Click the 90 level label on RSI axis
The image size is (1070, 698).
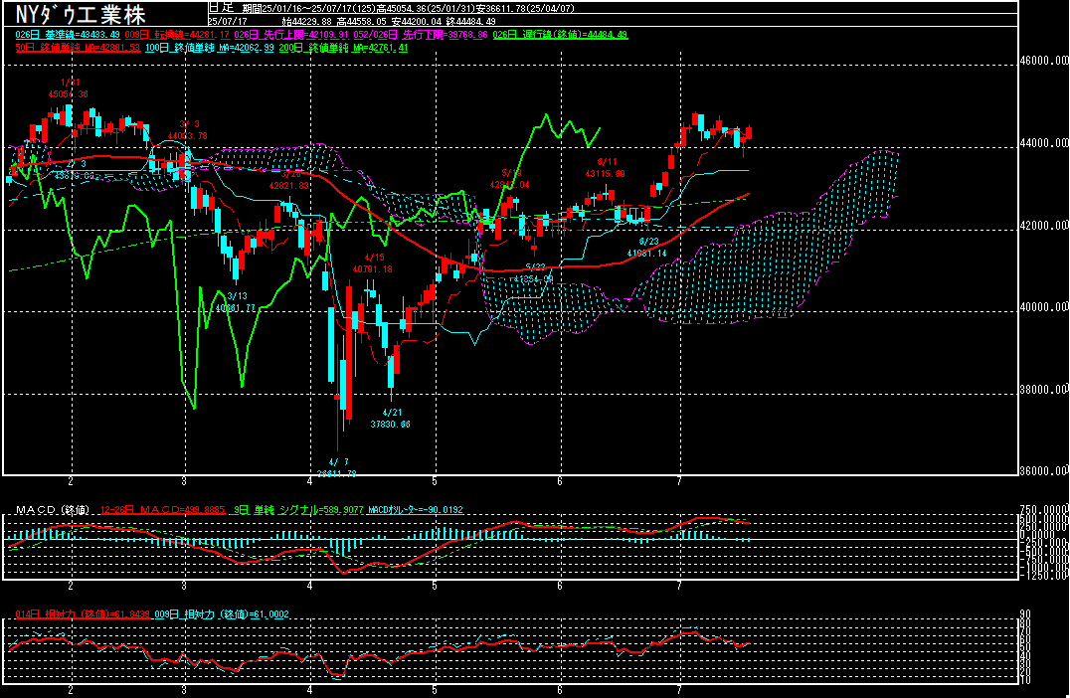click(1025, 614)
